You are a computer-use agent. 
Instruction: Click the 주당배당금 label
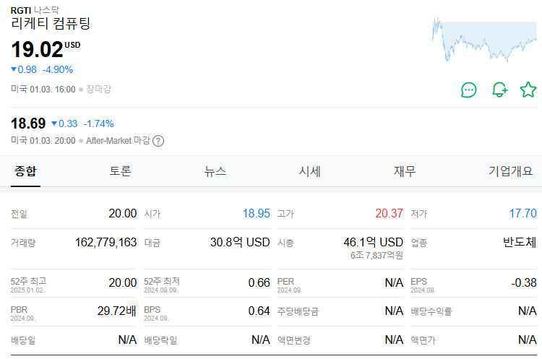point(298,311)
